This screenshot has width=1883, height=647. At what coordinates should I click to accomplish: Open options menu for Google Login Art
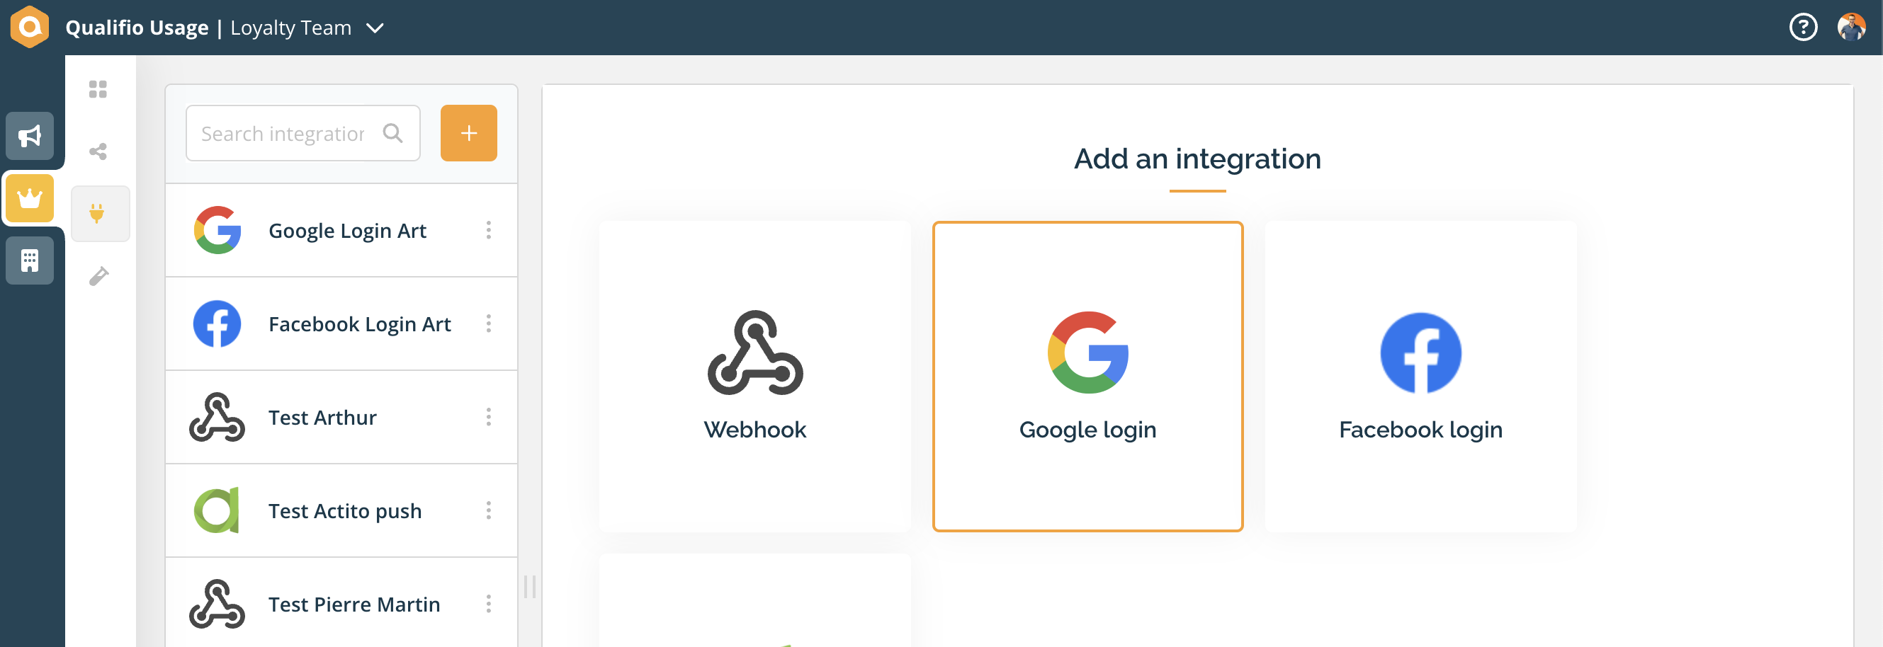click(488, 230)
